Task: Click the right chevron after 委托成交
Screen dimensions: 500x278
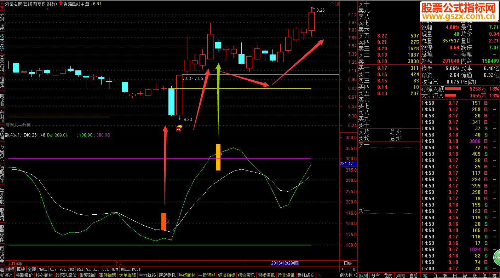Action: point(320,275)
